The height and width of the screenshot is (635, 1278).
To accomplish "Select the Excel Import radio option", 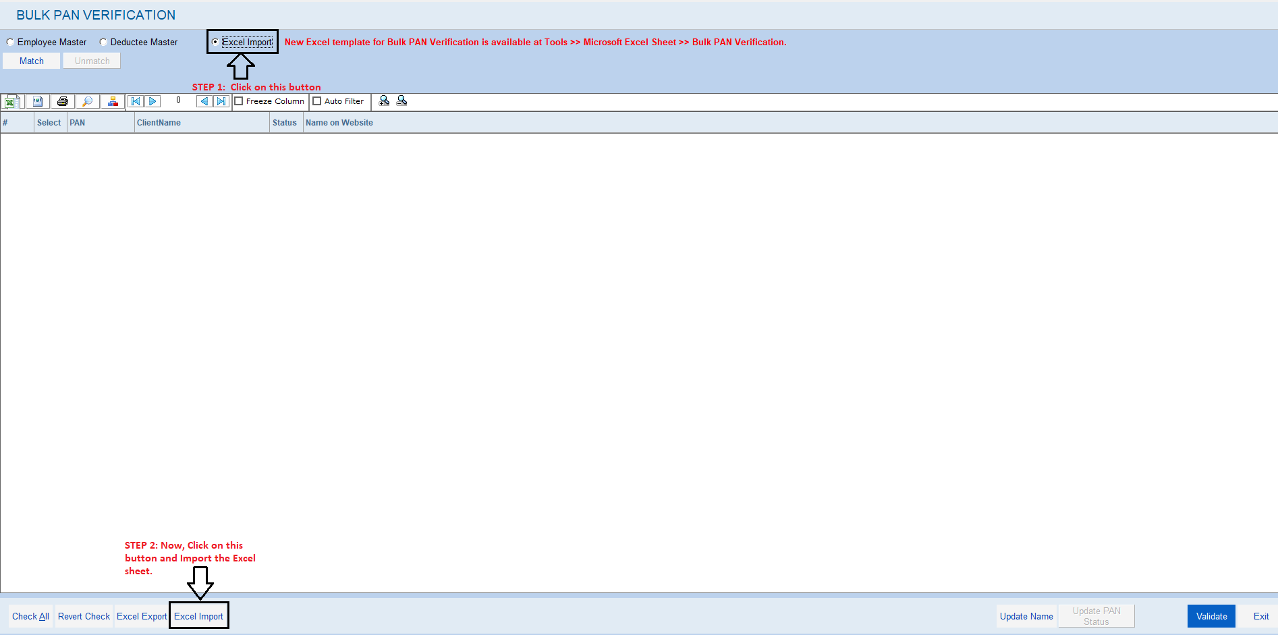I will pos(215,42).
